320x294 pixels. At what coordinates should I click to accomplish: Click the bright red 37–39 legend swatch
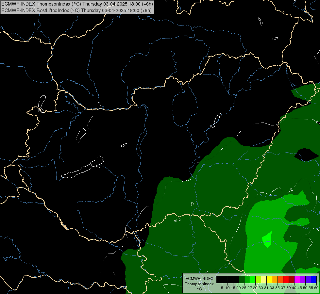pos(286,279)
